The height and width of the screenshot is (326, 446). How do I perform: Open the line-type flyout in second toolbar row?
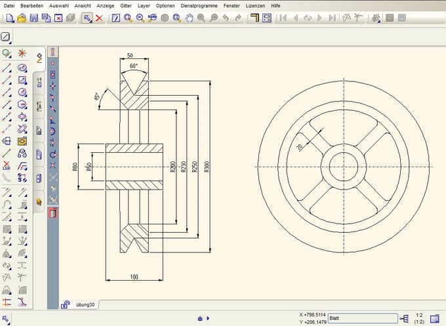click(7, 37)
